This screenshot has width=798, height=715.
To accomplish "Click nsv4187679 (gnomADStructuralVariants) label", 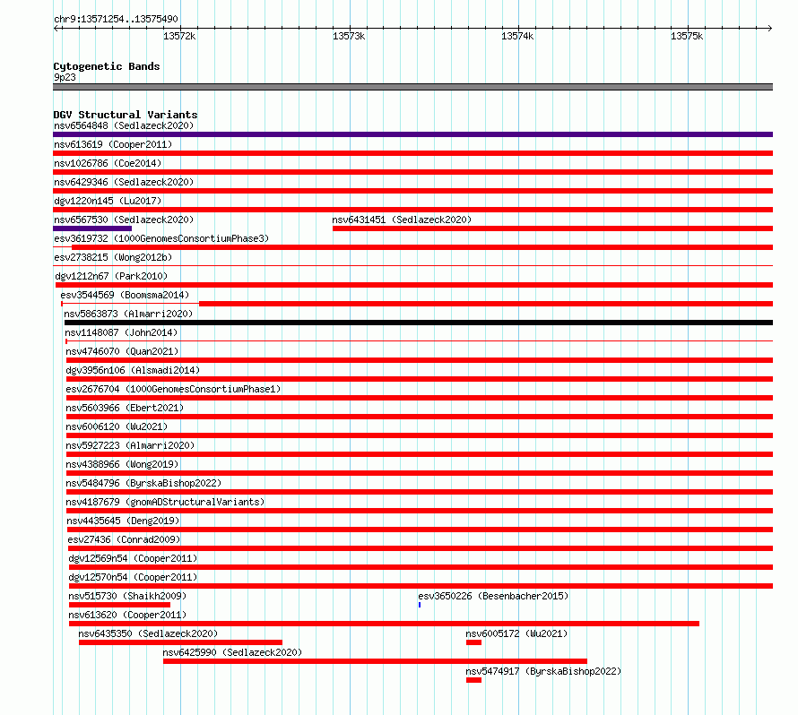I will pyautogui.click(x=165, y=502).
